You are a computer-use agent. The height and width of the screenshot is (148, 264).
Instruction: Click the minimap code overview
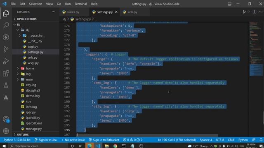[x=256, y=49]
